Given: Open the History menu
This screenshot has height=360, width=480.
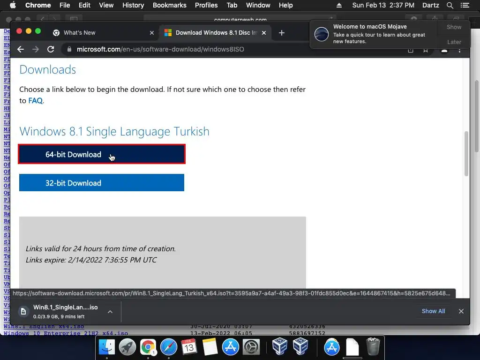Looking at the screenshot, I should pyautogui.click(x=133, y=5).
